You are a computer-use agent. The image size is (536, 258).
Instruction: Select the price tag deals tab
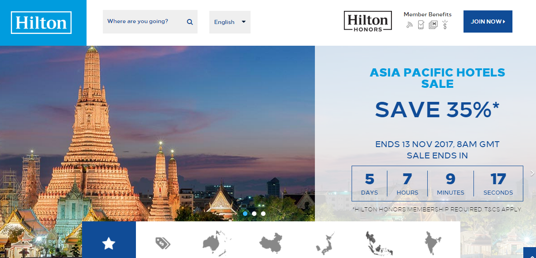[163, 243]
